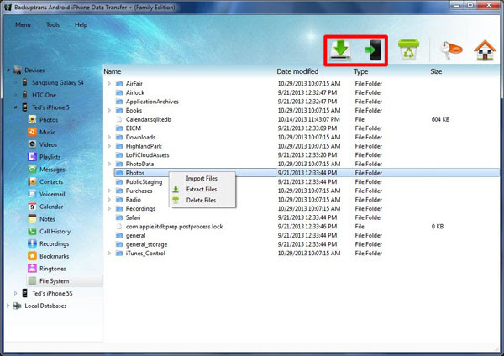Open Playlists in the sidebar

click(50, 157)
